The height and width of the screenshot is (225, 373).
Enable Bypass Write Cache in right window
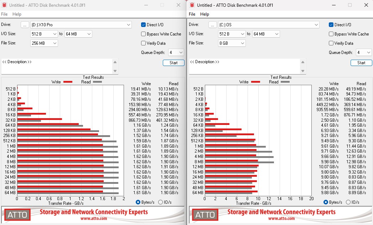tap(331, 34)
